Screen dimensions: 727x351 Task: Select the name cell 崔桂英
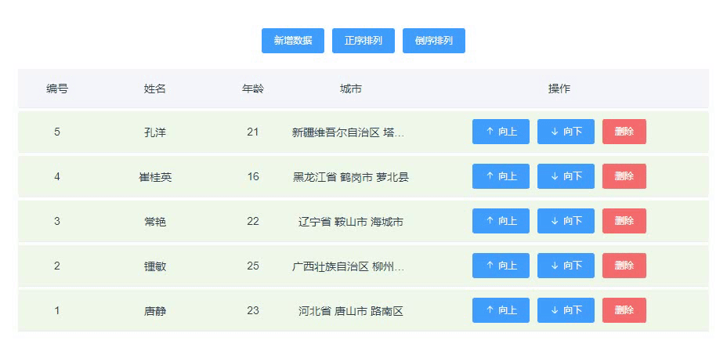155,176
